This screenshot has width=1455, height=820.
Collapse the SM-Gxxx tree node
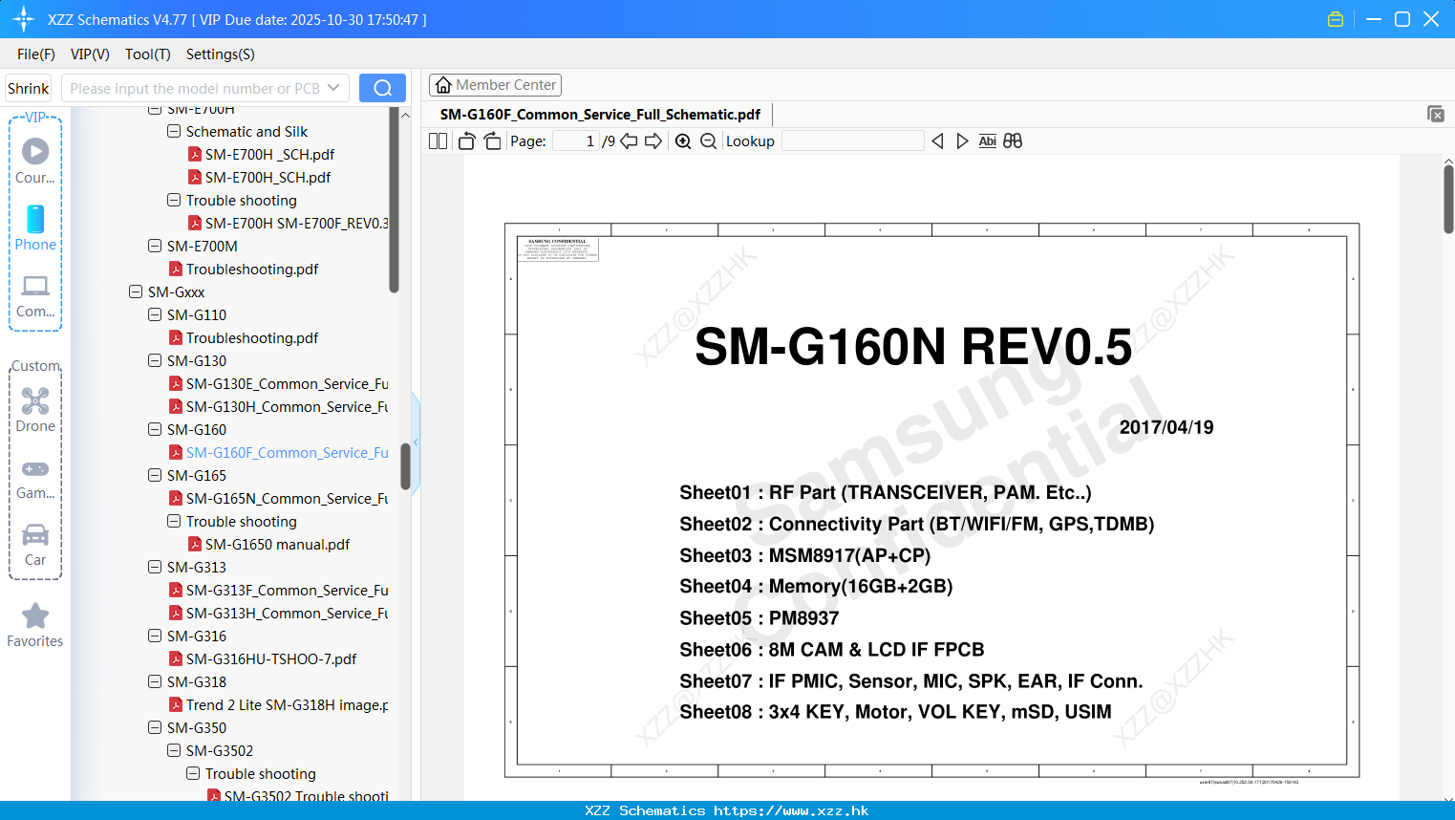click(x=136, y=291)
